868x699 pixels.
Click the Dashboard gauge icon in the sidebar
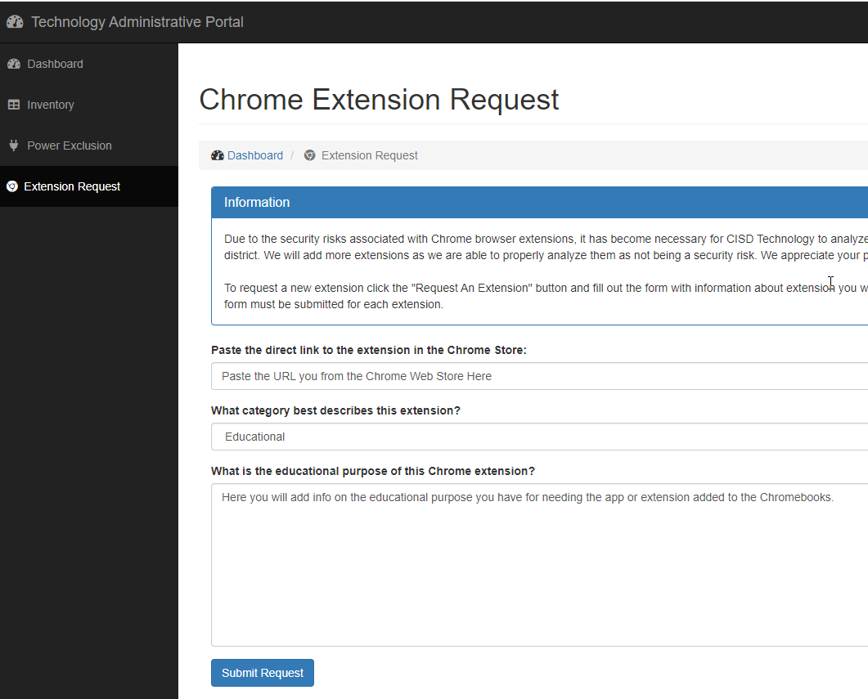(x=13, y=64)
